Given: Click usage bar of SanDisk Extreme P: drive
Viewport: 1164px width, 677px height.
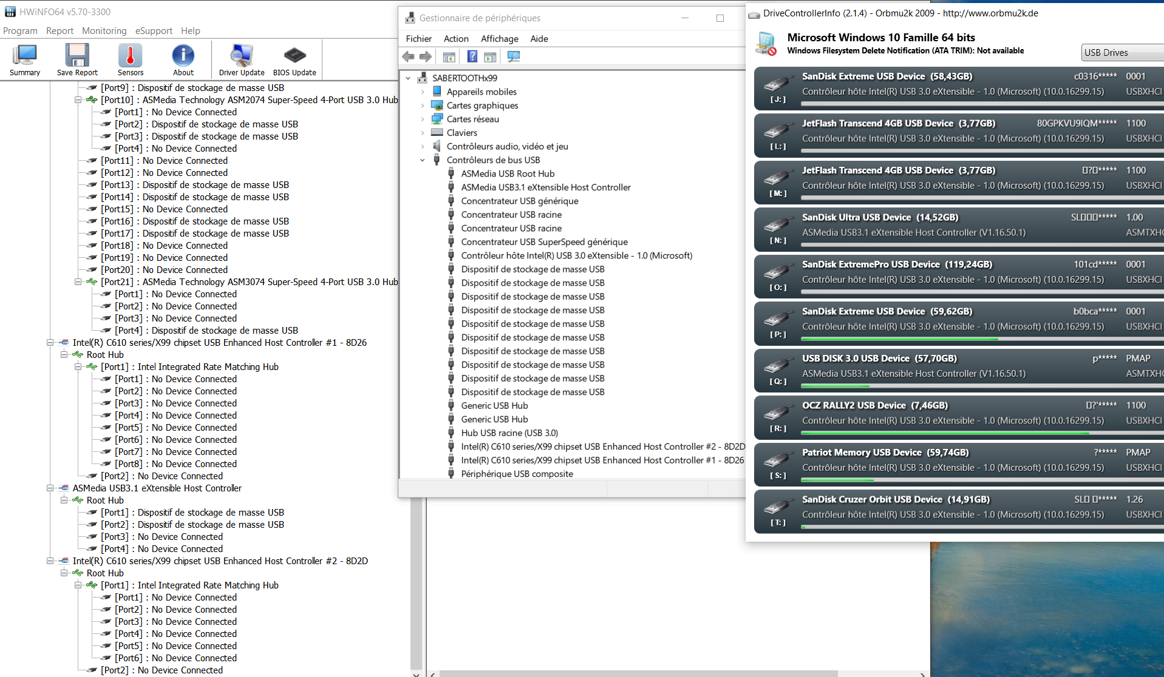Looking at the screenshot, I should click(982, 339).
